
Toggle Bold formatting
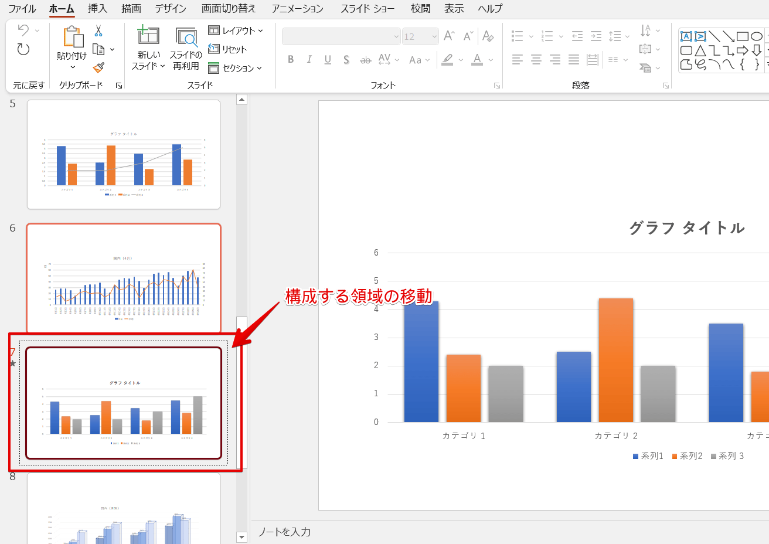291,60
